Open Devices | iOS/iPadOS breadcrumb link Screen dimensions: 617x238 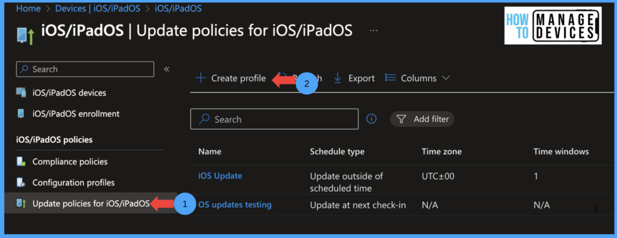tap(98, 8)
